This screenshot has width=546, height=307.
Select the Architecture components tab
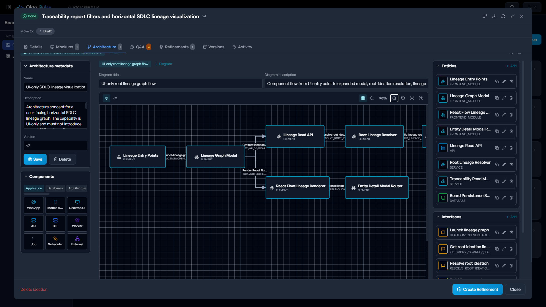click(x=77, y=188)
